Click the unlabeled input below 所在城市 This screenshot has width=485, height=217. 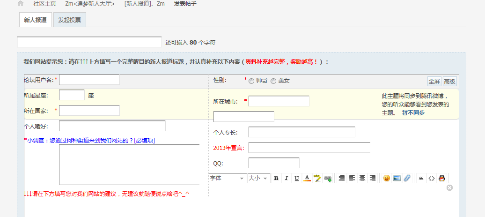[x=244, y=117]
